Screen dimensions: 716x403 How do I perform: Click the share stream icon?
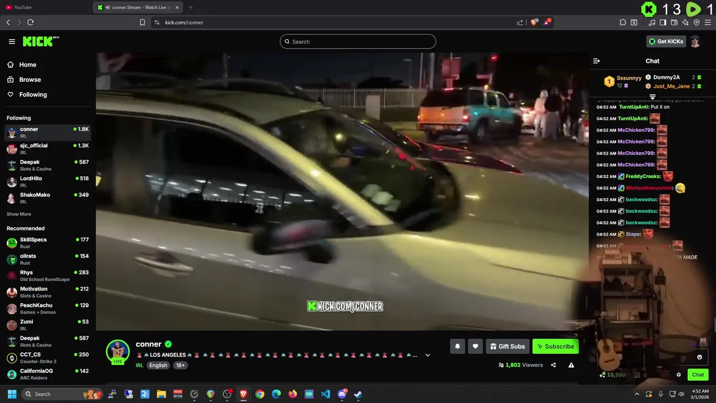(553, 365)
